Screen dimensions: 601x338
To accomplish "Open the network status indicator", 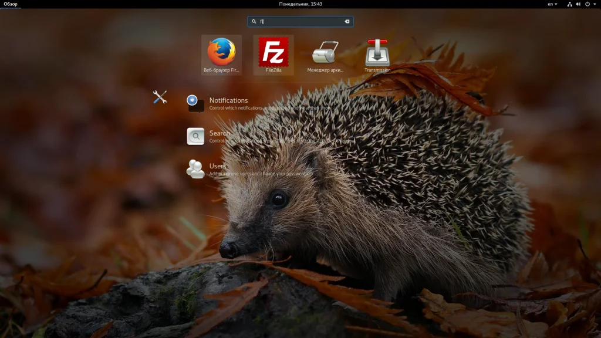I will [569, 4].
